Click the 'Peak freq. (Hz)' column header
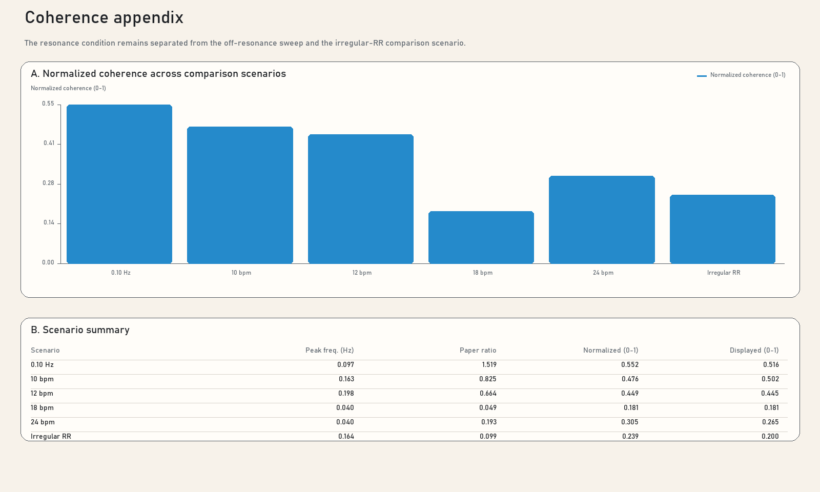 (x=330, y=351)
